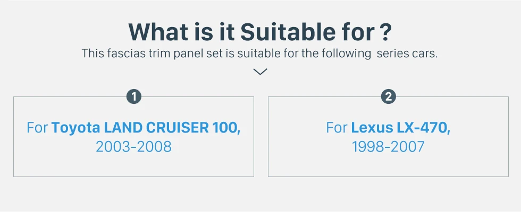The width and height of the screenshot is (521, 212).
Task: Expand the downward chevron under the subtitle
Action: click(260, 72)
